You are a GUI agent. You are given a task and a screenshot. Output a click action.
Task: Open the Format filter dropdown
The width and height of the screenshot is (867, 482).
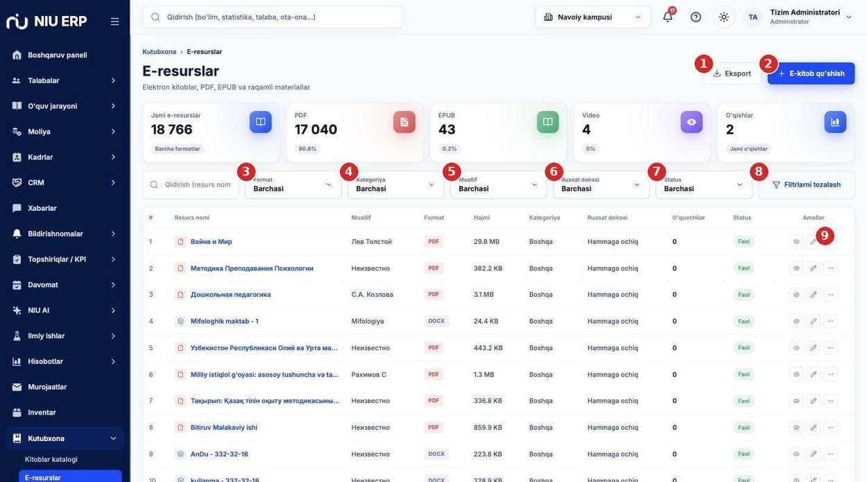click(293, 184)
